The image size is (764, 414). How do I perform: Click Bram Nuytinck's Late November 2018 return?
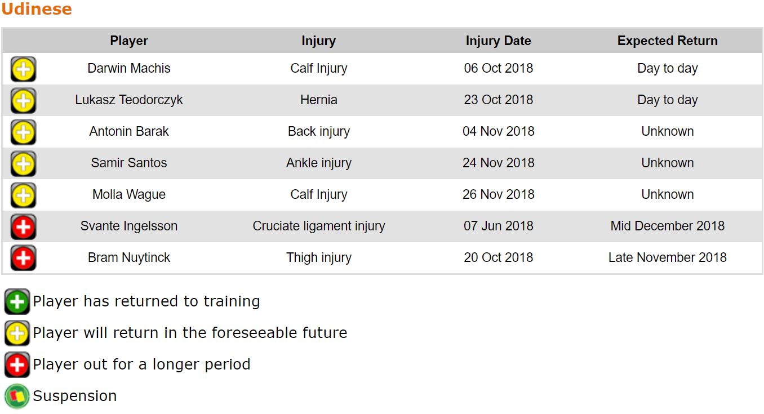click(667, 257)
